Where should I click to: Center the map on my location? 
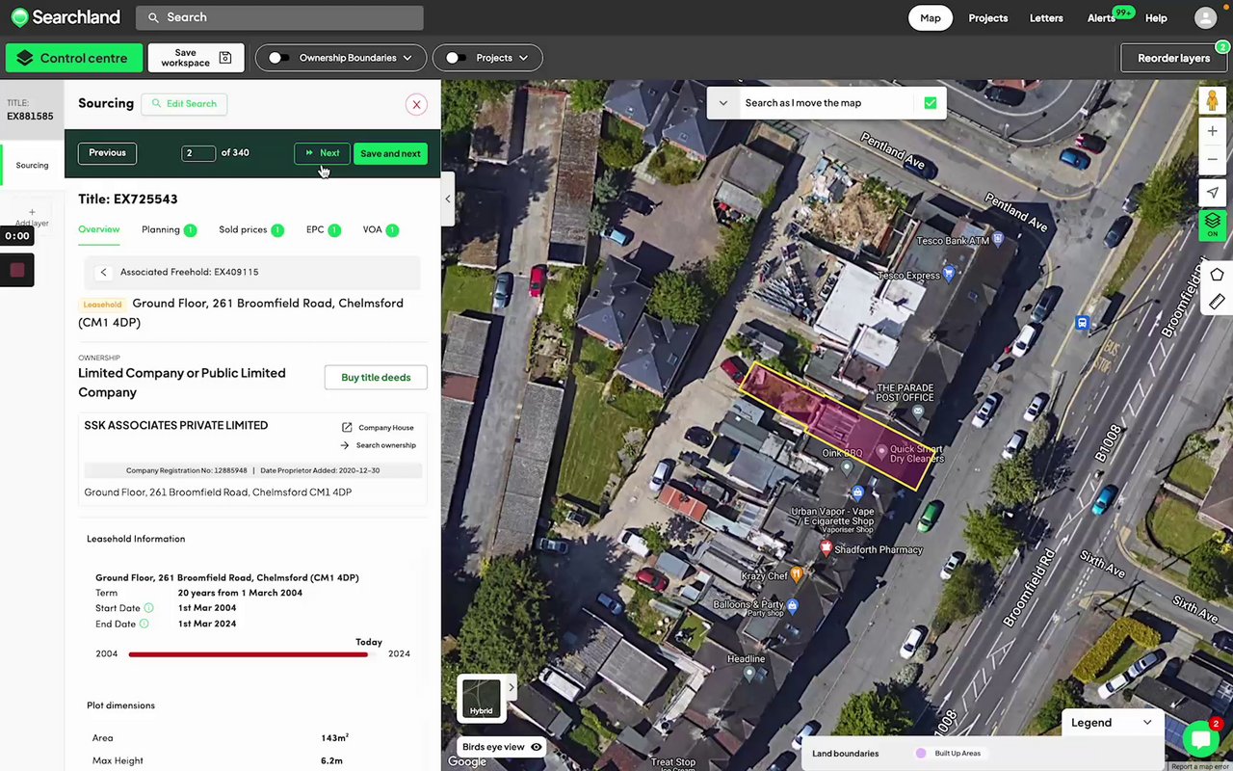[x=1212, y=193]
